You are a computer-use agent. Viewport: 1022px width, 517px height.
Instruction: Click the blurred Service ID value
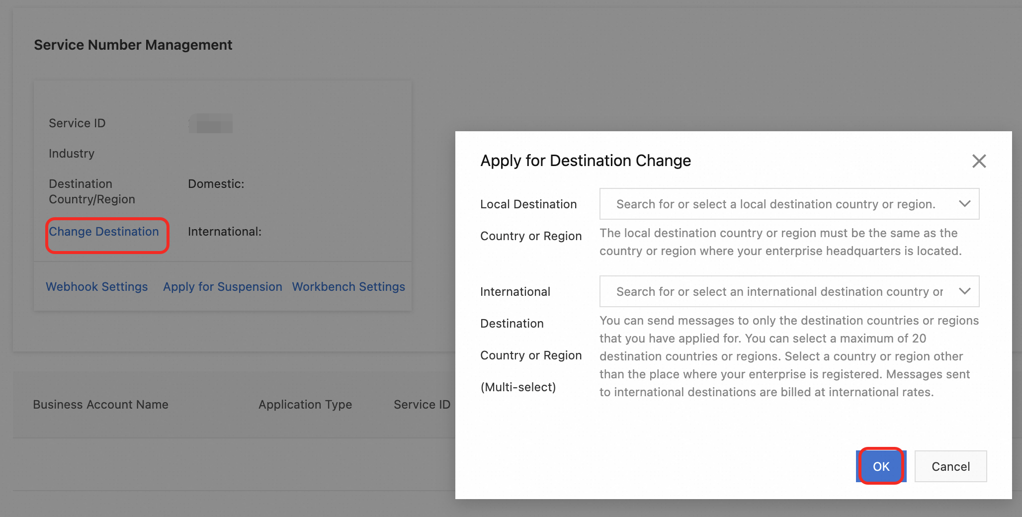tap(210, 123)
